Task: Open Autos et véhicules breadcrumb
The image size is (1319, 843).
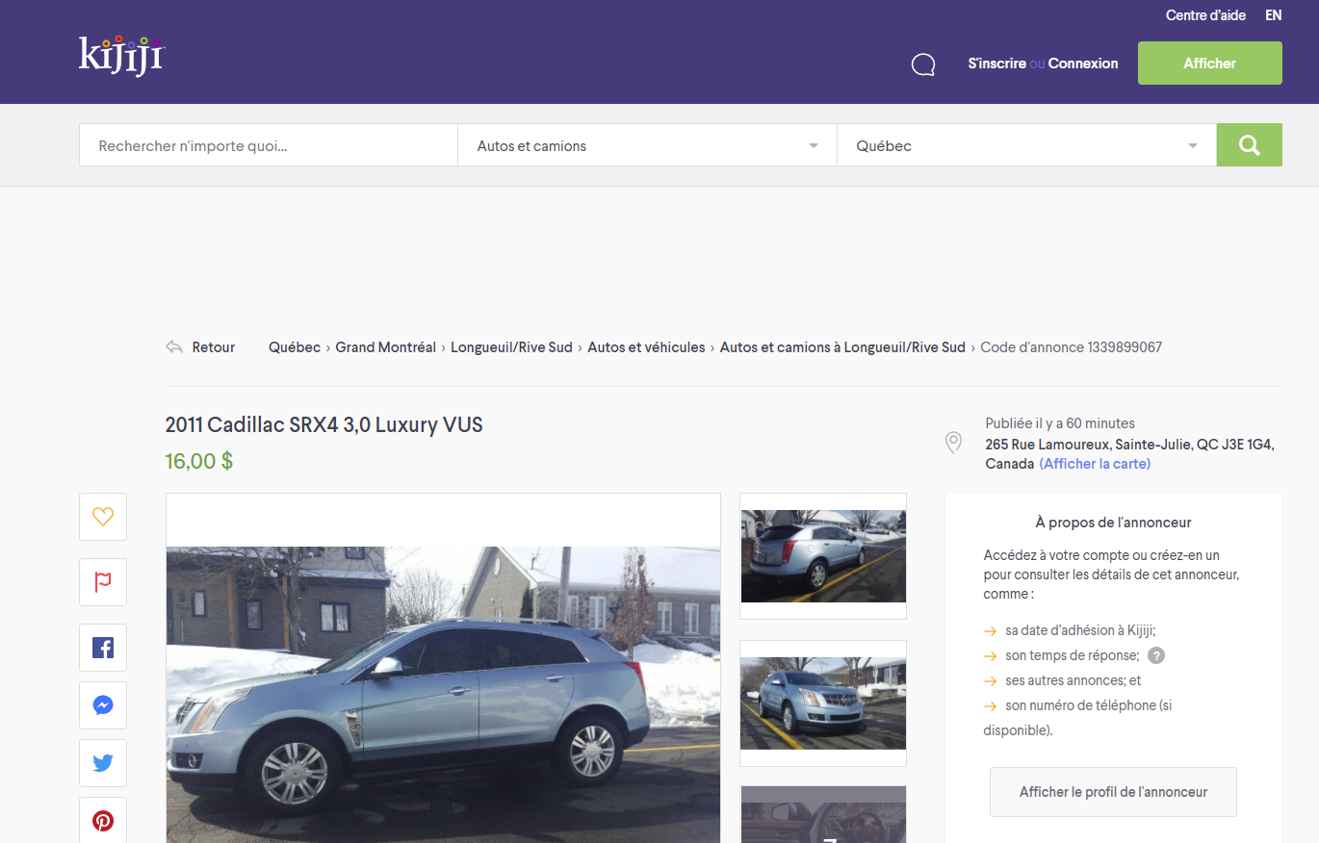Action: point(646,347)
